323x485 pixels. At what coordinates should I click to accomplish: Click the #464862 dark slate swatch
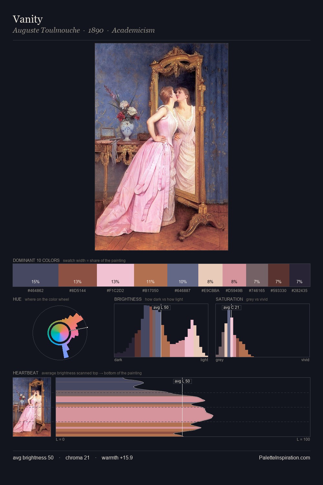pos(36,275)
